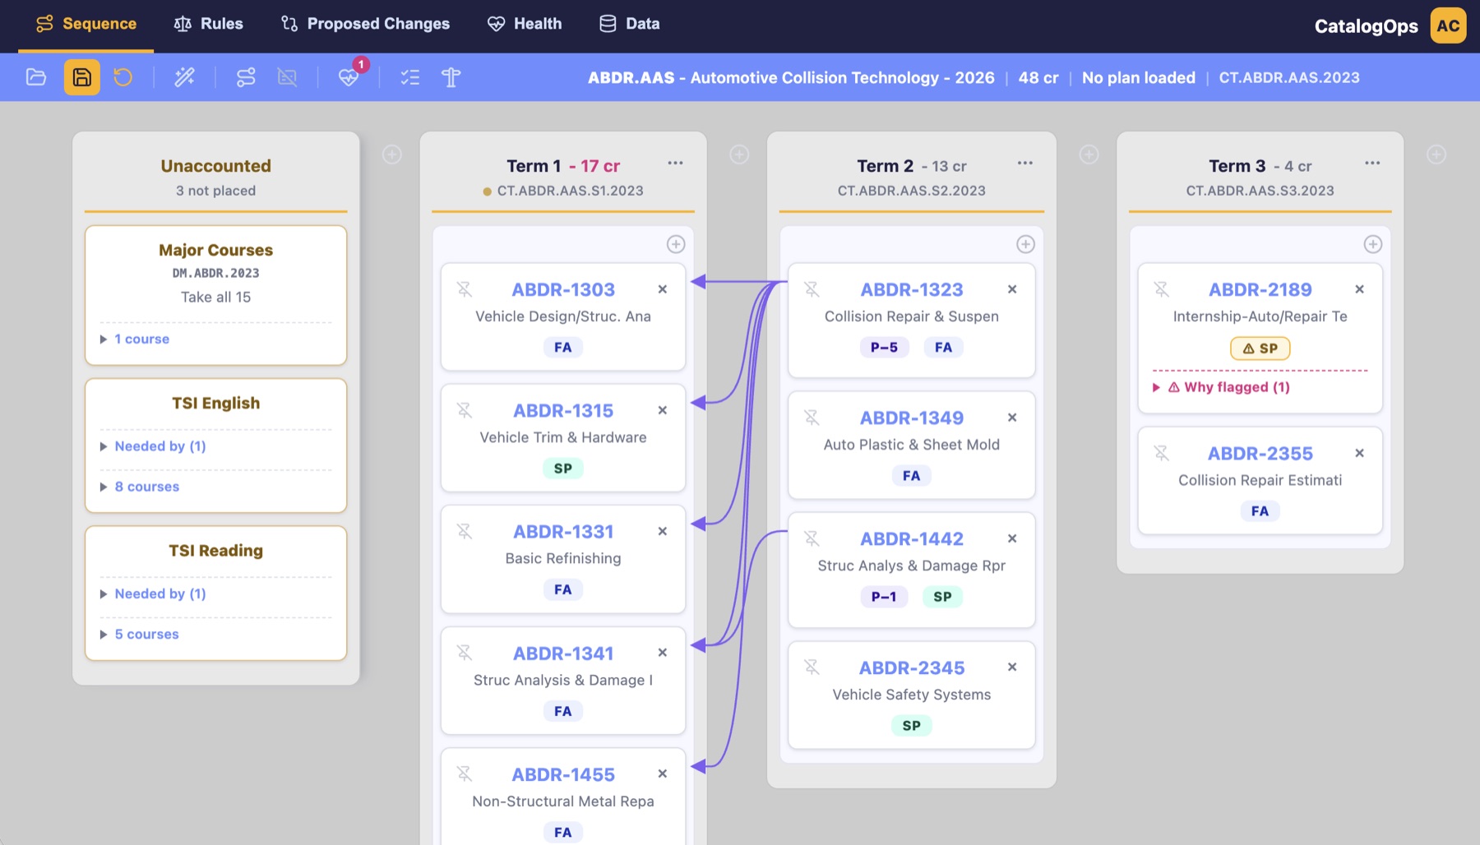Viewport: 1480px width, 845px height.
Task: Insert term after Term 2 column plus
Action: tap(1089, 155)
